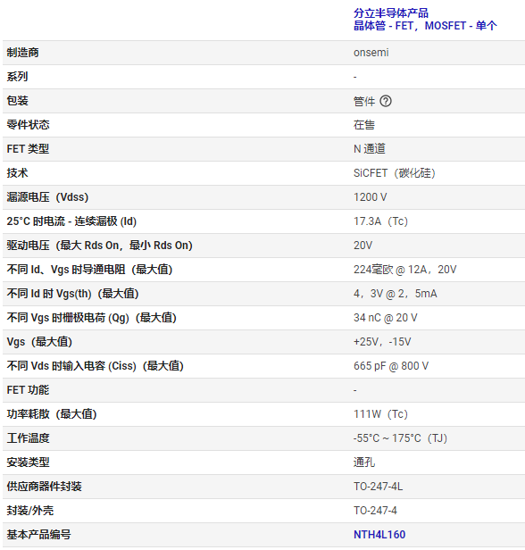Screen dimensions: 525x550
Task: Click the 34 nC @ 20 V gate charge value
Action: tap(385, 318)
